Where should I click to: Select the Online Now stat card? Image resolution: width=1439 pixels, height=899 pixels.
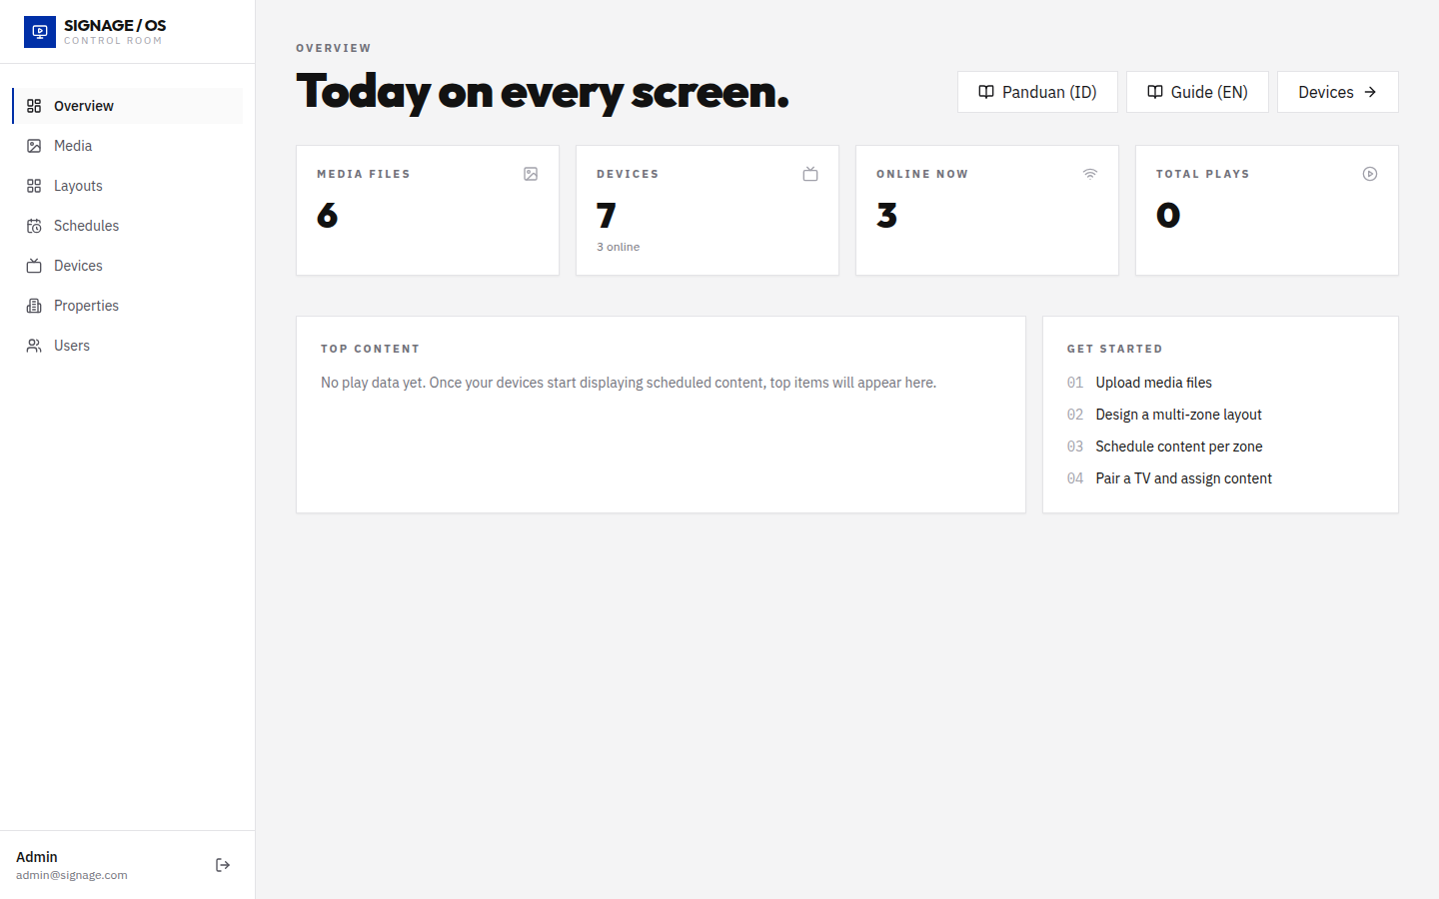click(987, 211)
